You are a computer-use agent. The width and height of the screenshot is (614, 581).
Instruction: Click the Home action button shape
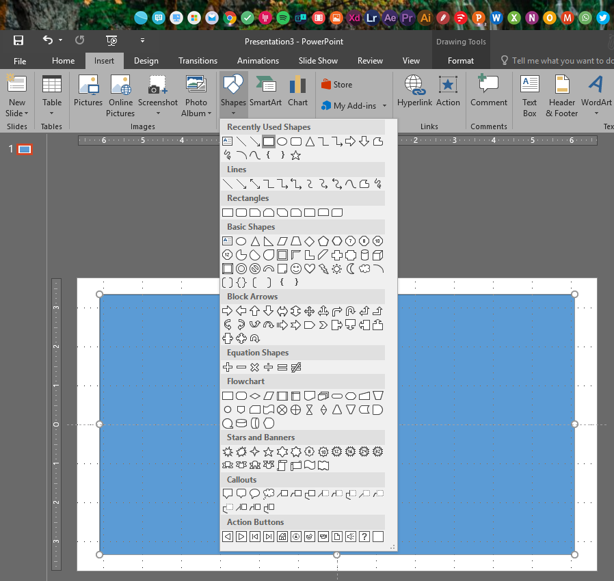(x=282, y=537)
